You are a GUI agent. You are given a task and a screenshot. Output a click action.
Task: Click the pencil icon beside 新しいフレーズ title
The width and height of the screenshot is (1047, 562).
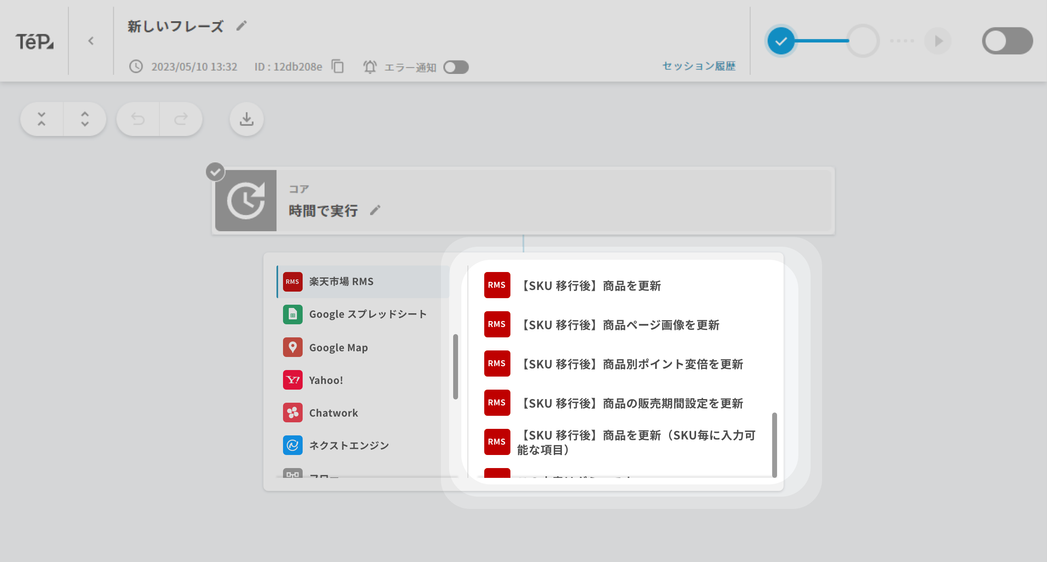pos(242,26)
